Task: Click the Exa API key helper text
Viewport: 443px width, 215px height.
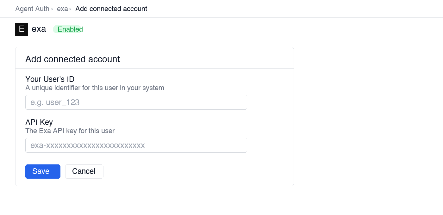Action: tap(70, 131)
